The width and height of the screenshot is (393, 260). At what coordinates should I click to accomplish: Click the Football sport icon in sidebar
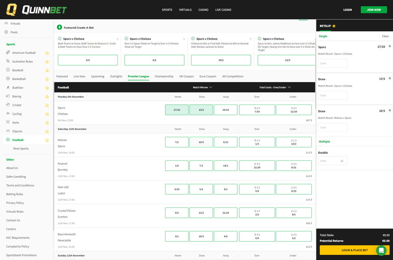(x=8, y=139)
